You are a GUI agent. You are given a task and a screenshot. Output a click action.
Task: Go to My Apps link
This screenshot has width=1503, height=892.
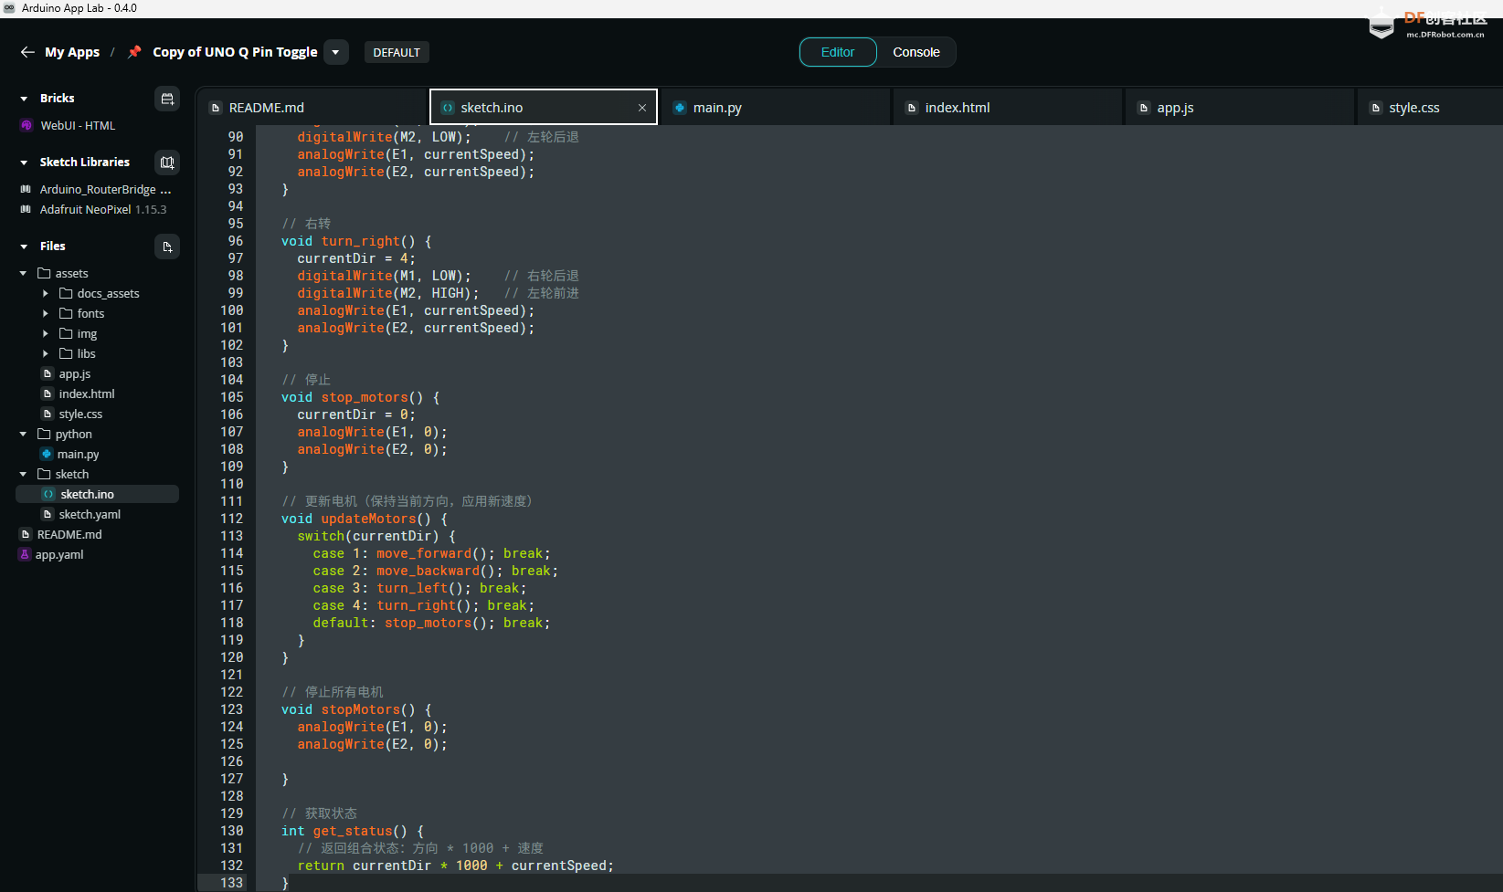(72, 52)
